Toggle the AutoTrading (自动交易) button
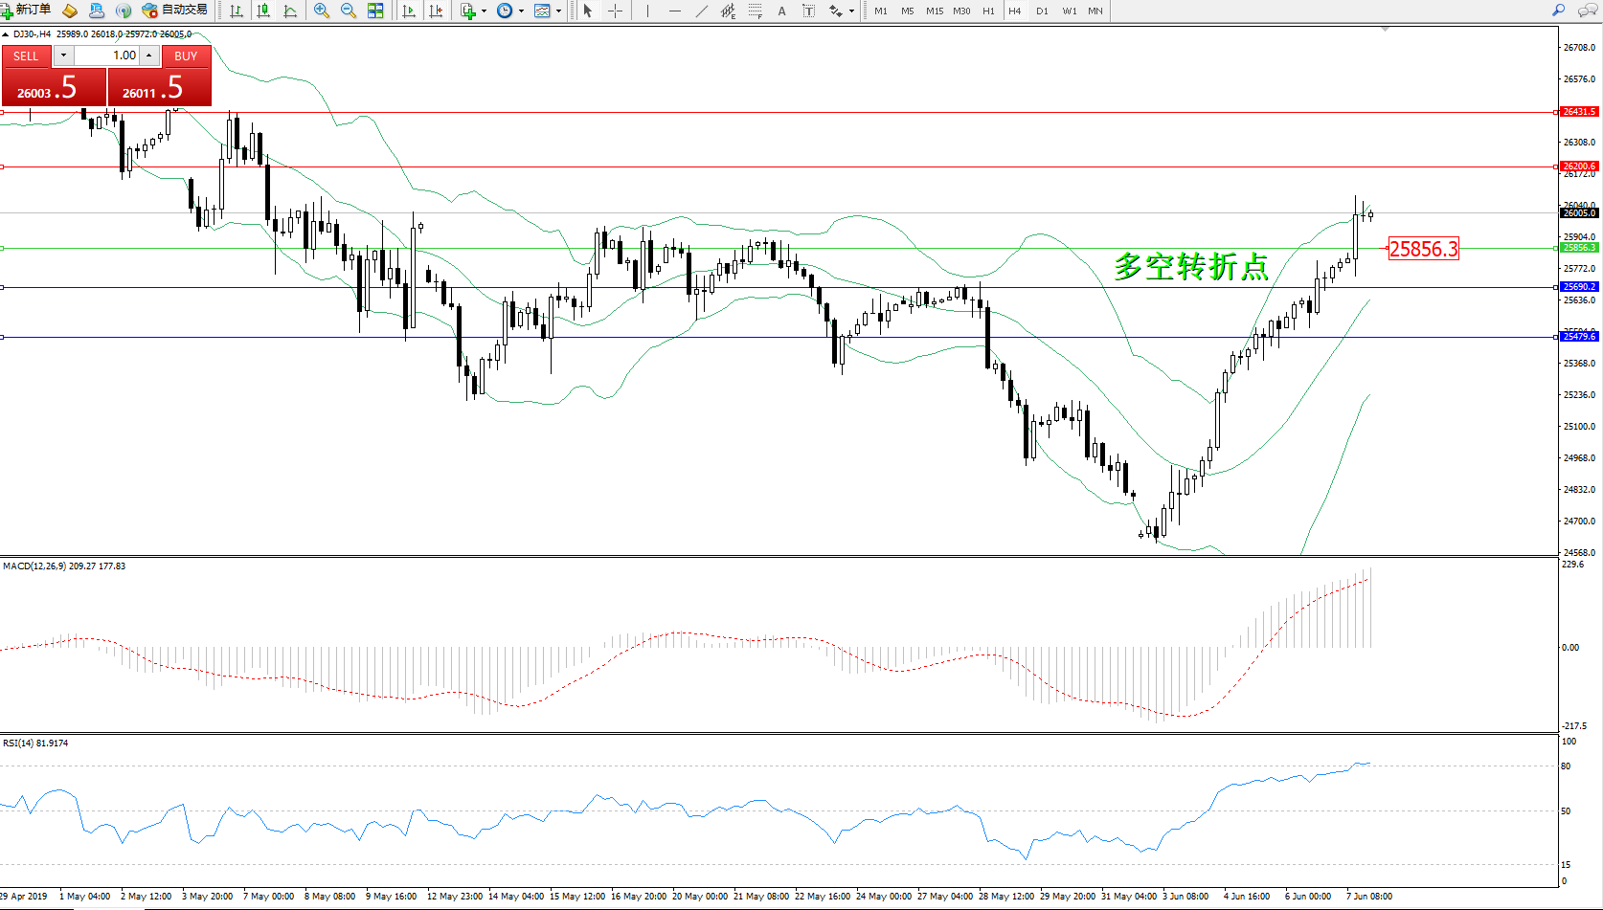Screen dimensions: 1603x910 175,11
